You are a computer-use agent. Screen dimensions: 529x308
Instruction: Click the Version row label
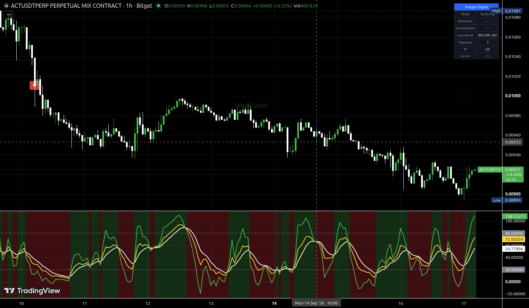tap(465, 56)
